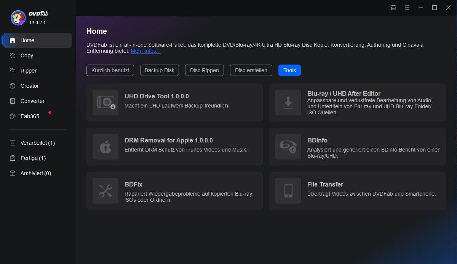Click the File Transfer smartphone icon

[x=288, y=191]
